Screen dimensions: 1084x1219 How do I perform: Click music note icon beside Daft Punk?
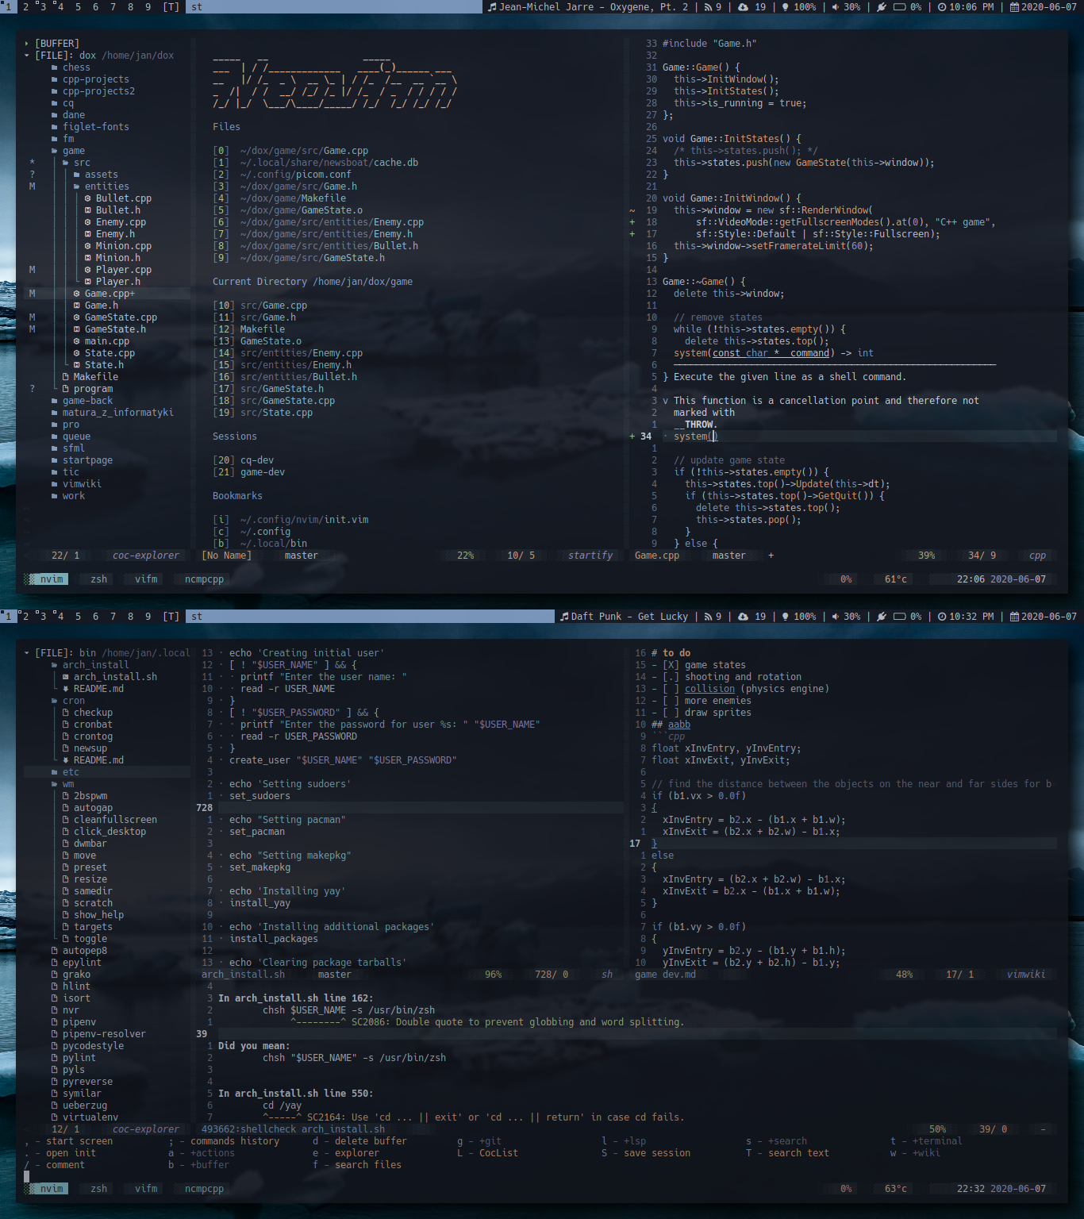(564, 617)
